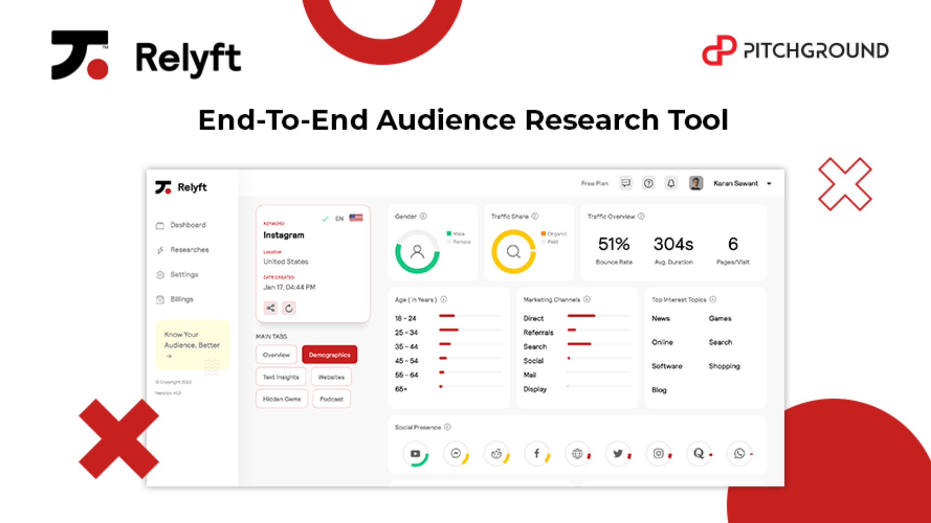Open the help question mark icon
Image resolution: width=931 pixels, height=523 pixels.
point(648,183)
